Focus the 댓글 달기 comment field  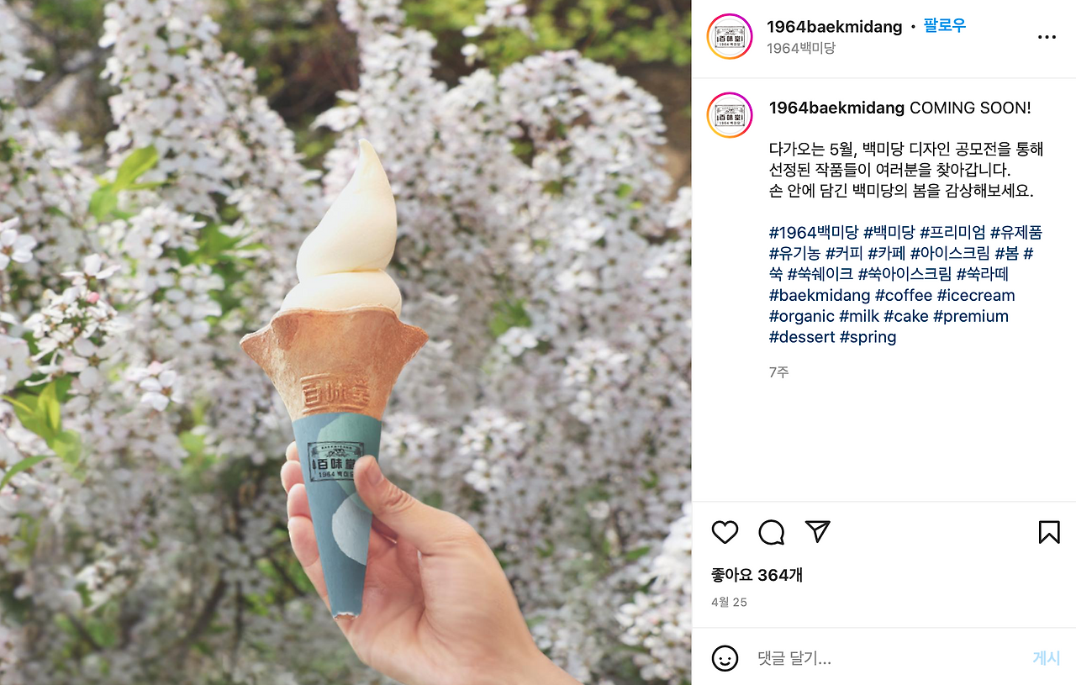[x=887, y=658]
